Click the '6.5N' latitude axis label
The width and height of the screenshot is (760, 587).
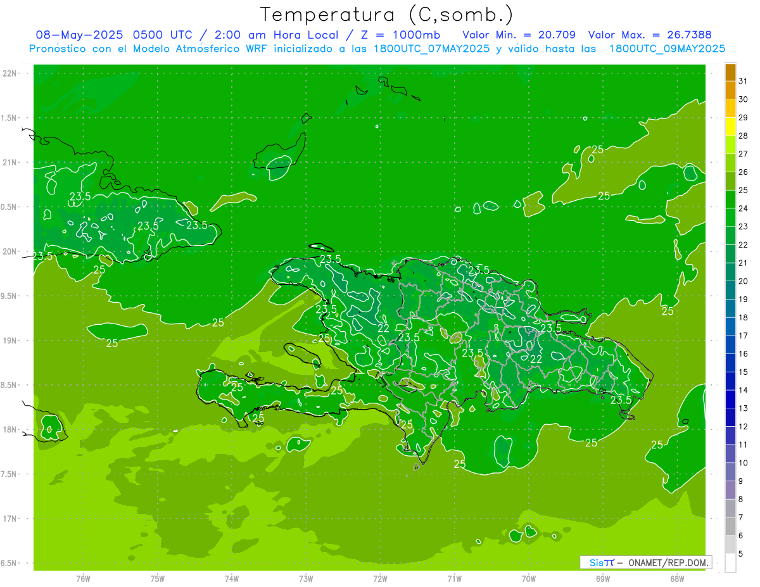click(x=9, y=564)
